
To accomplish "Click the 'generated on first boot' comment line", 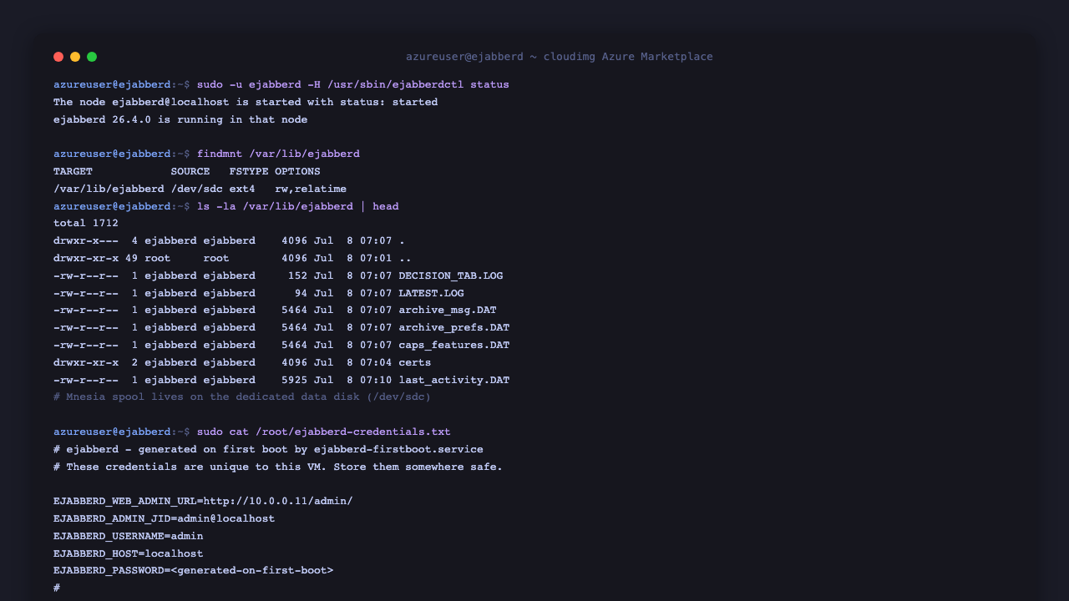I will [268, 449].
